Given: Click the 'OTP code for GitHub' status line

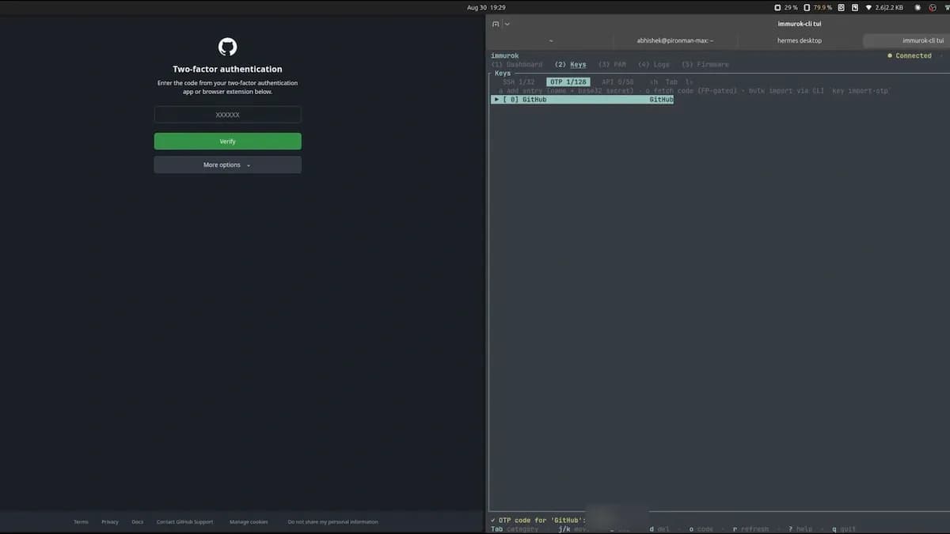Looking at the screenshot, I should click(x=538, y=520).
